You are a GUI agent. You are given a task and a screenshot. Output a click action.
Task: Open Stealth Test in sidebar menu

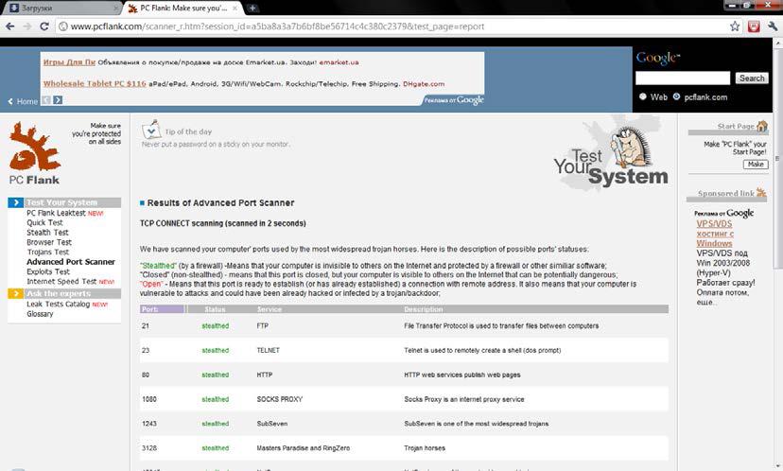(x=47, y=233)
